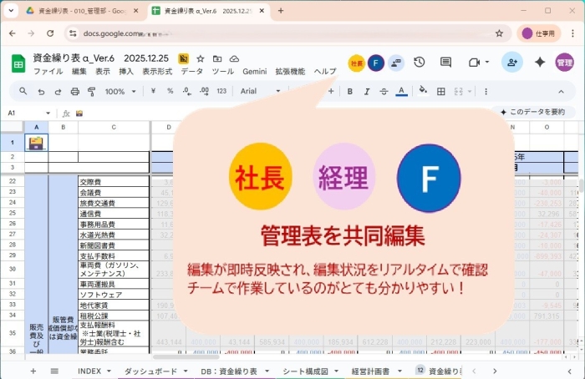Open the name box dropdown arrow
The image size is (585, 379).
tap(48, 113)
